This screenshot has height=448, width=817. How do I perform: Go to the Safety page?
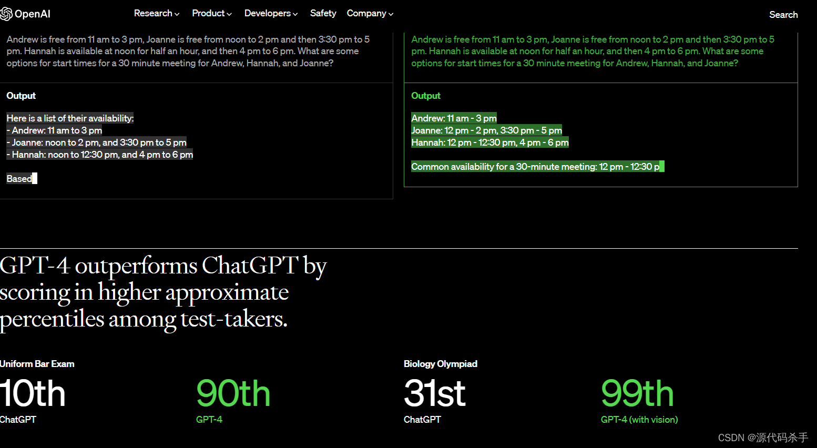point(323,13)
